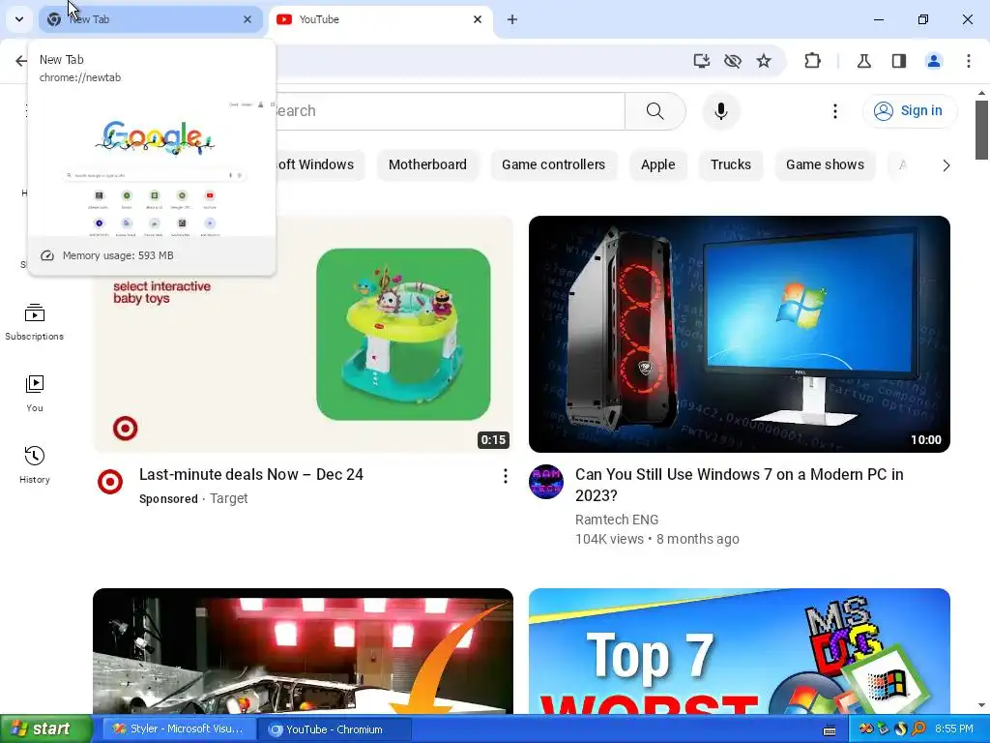Open the Ramtech ENG channel name link

617,520
